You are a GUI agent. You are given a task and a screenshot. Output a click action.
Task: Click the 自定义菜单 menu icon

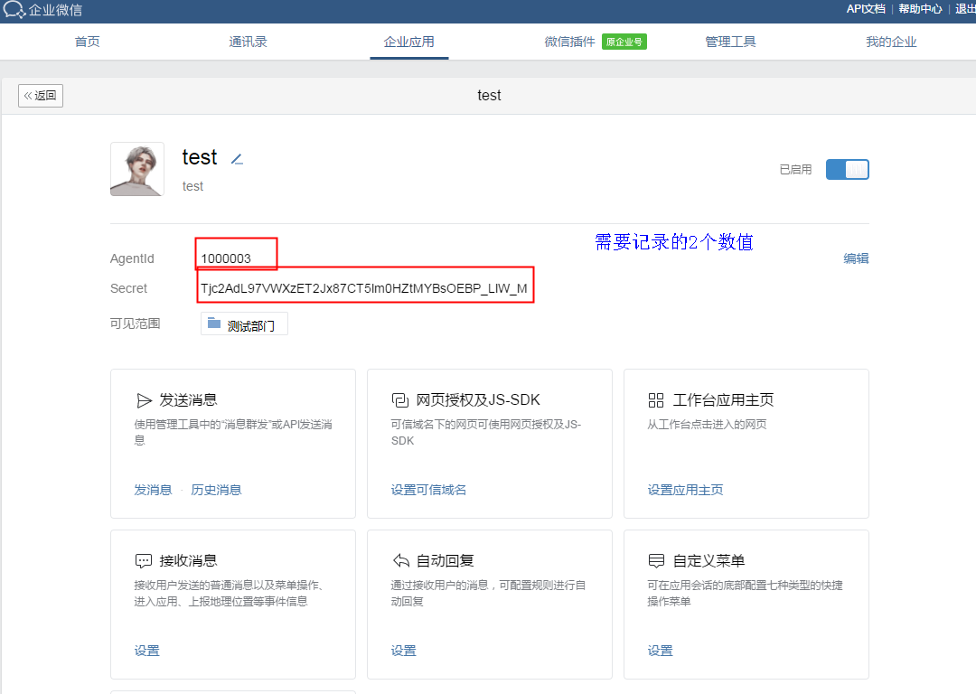(x=656, y=560)
